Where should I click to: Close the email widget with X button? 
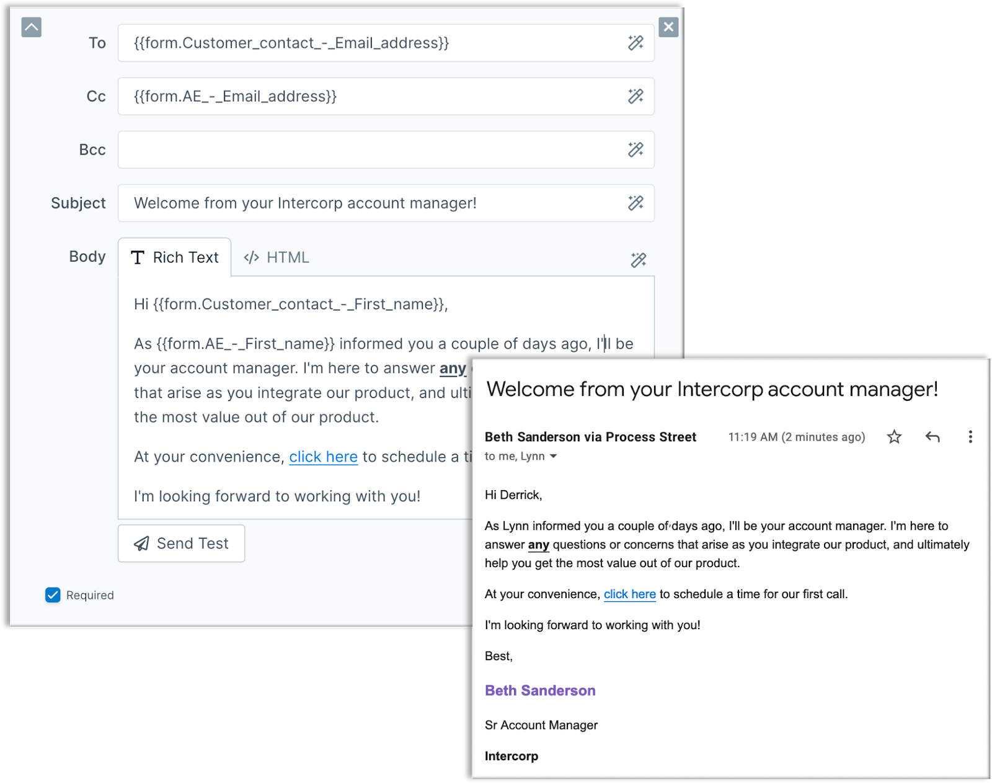668,27
